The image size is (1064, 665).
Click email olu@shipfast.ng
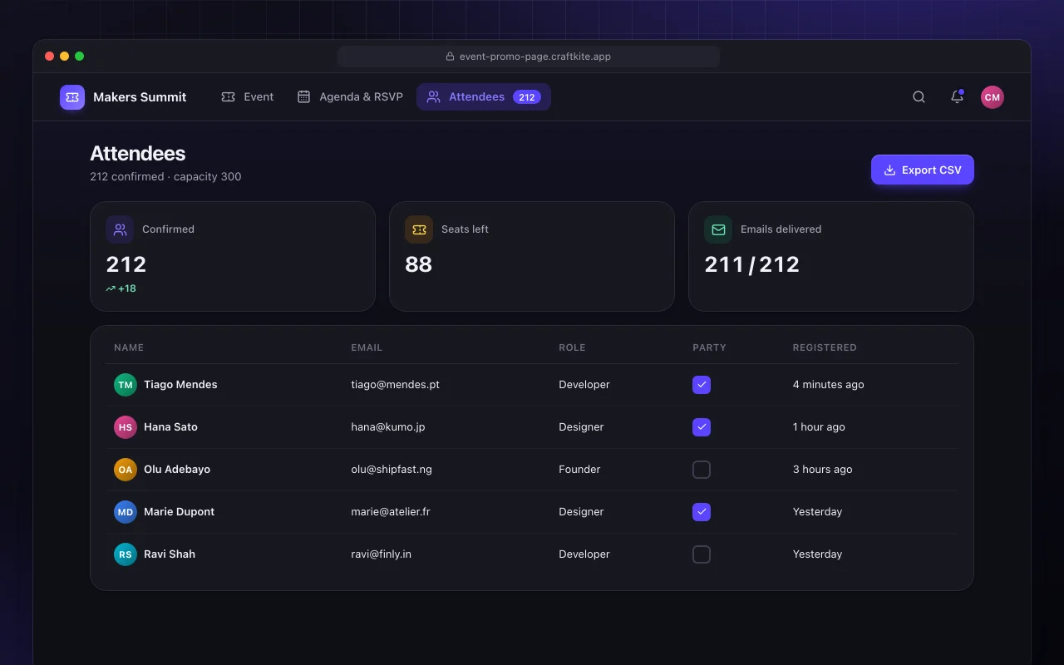pos(392,470)
